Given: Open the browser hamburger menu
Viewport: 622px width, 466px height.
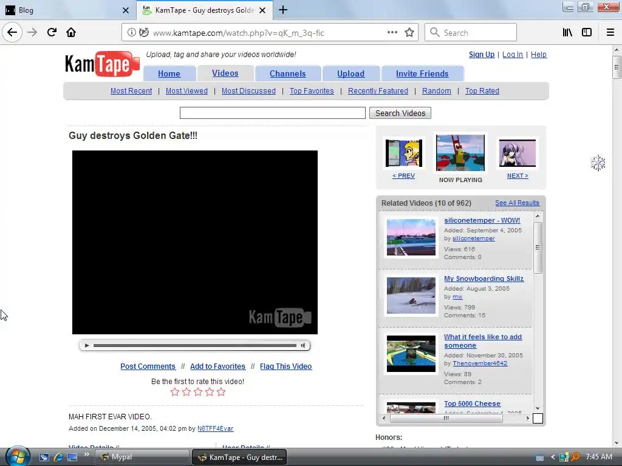Looking at the screenshot, I should [610, 33].
